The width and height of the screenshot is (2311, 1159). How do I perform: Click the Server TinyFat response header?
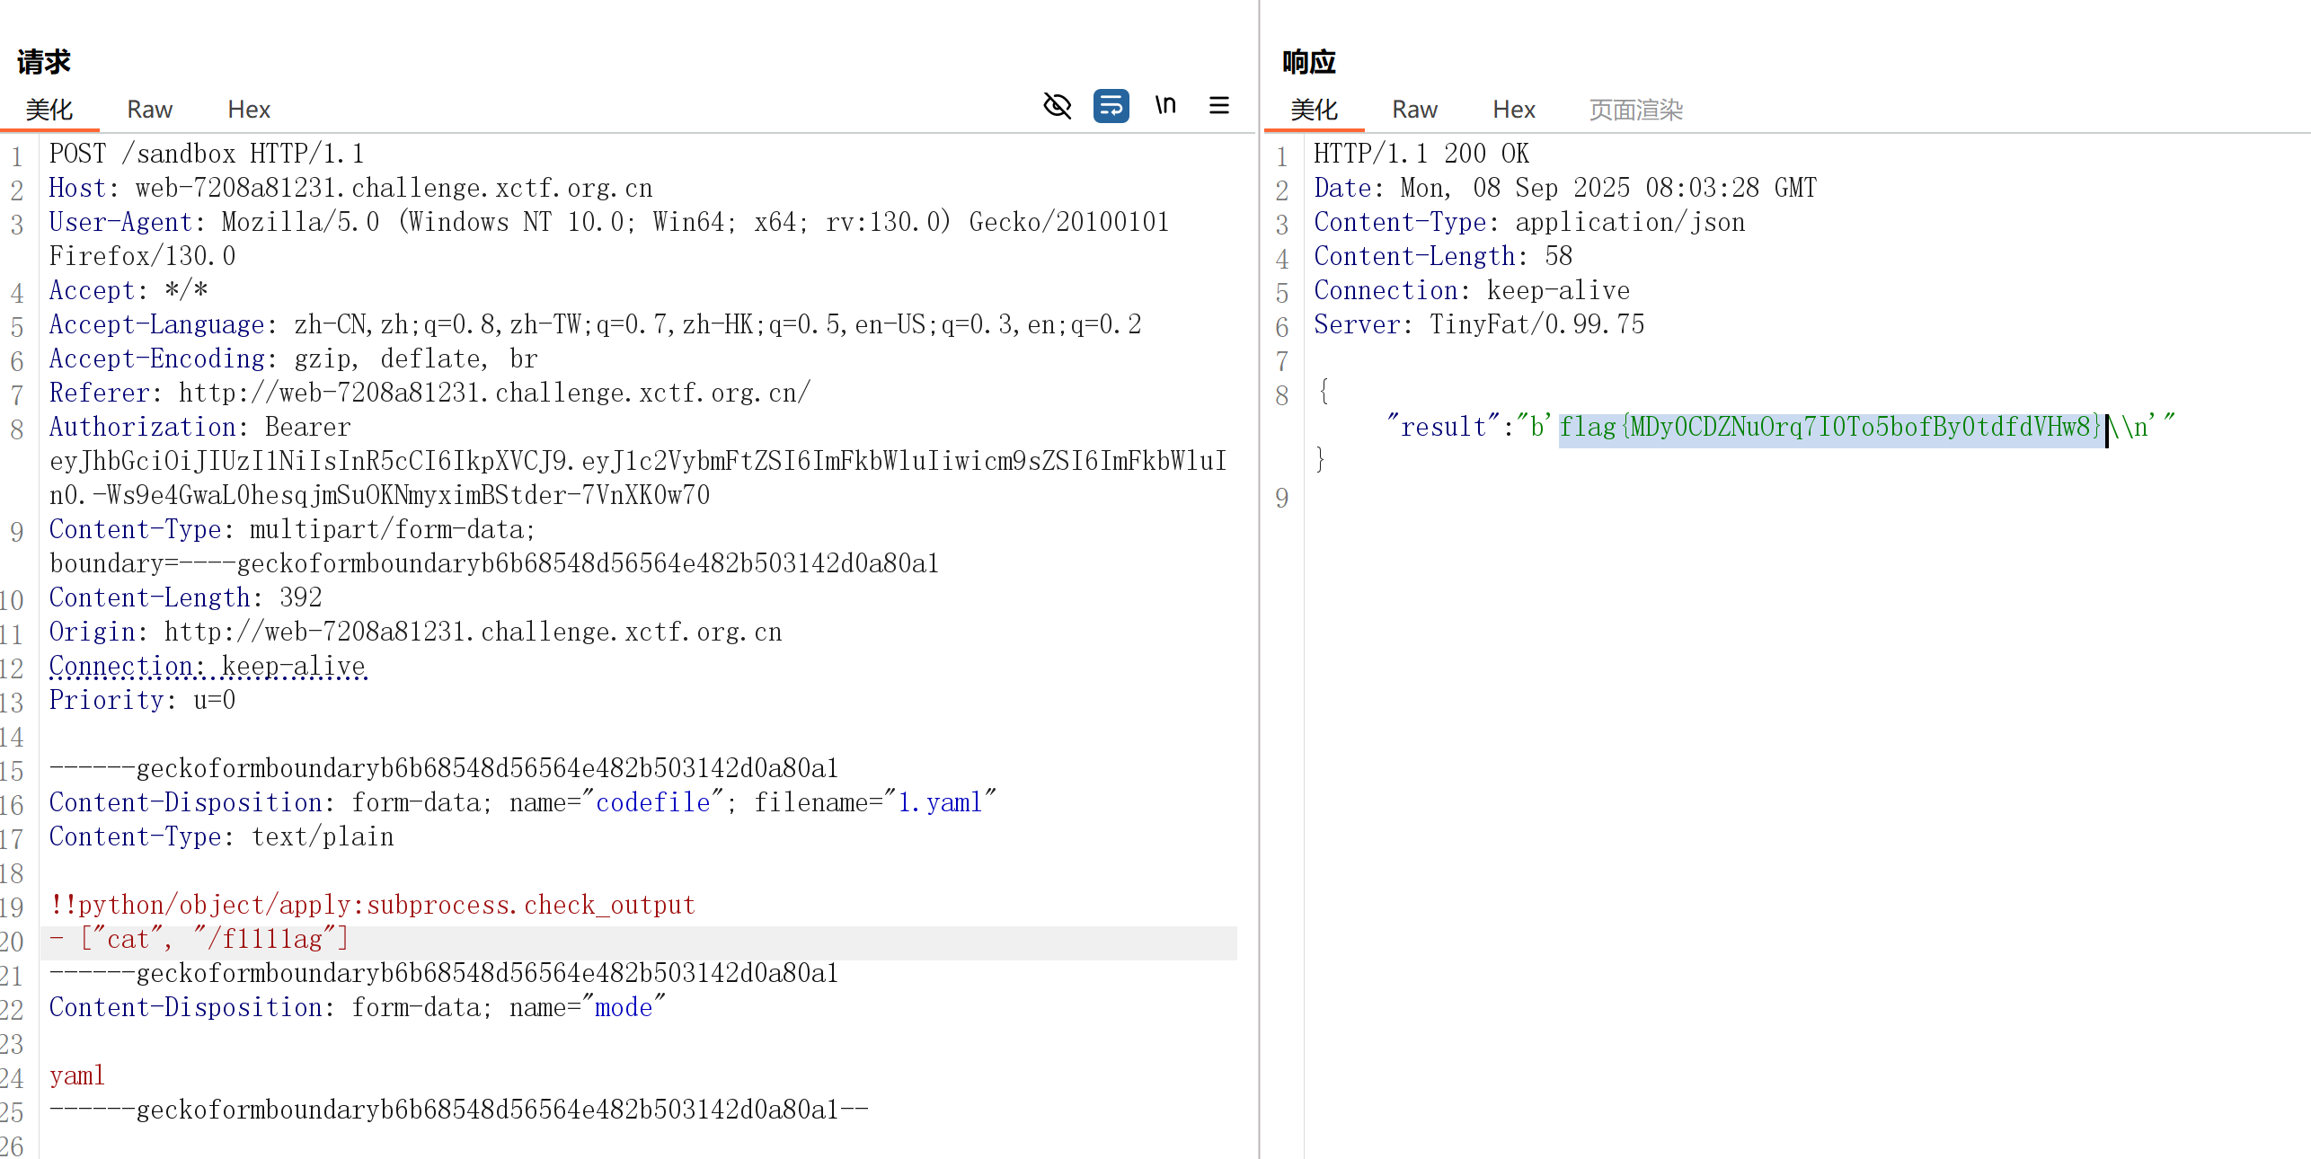pos(1478,324)
